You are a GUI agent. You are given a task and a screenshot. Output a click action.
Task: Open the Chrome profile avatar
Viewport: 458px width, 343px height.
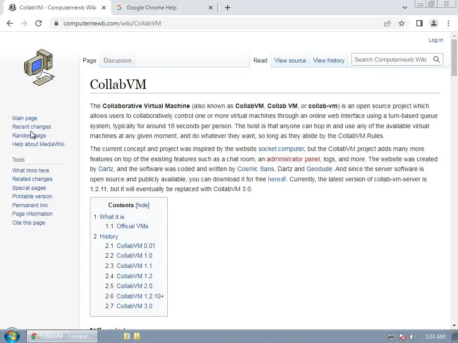click(x=434, y=23)
